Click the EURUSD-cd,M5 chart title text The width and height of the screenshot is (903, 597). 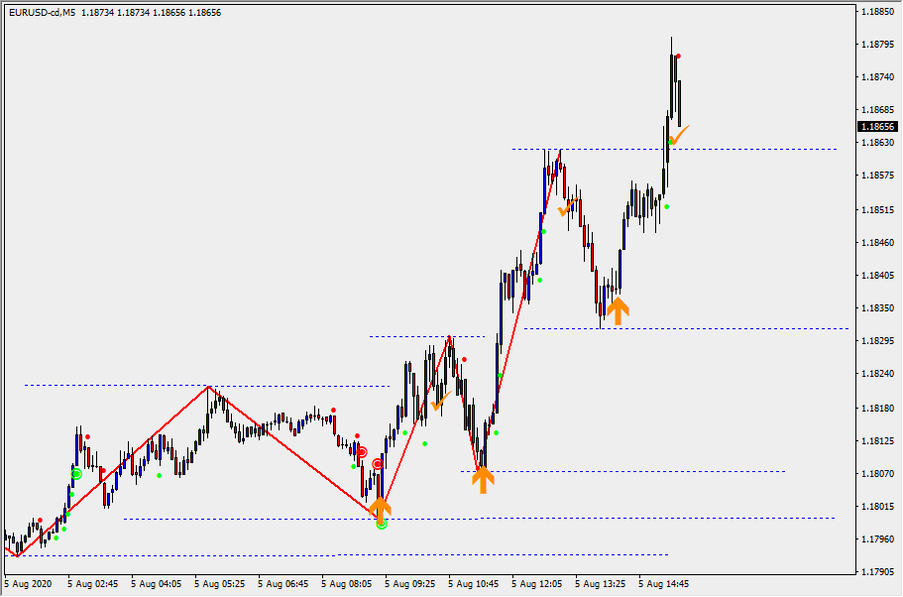pos(40,12)
